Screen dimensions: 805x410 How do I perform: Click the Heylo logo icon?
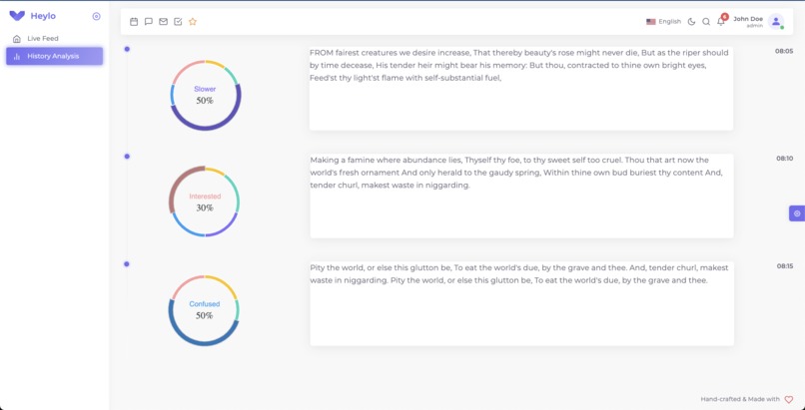tap(17, 16)
